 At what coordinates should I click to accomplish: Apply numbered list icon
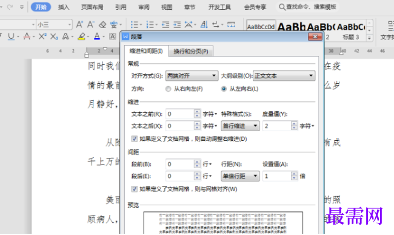(x=150, y=25)
